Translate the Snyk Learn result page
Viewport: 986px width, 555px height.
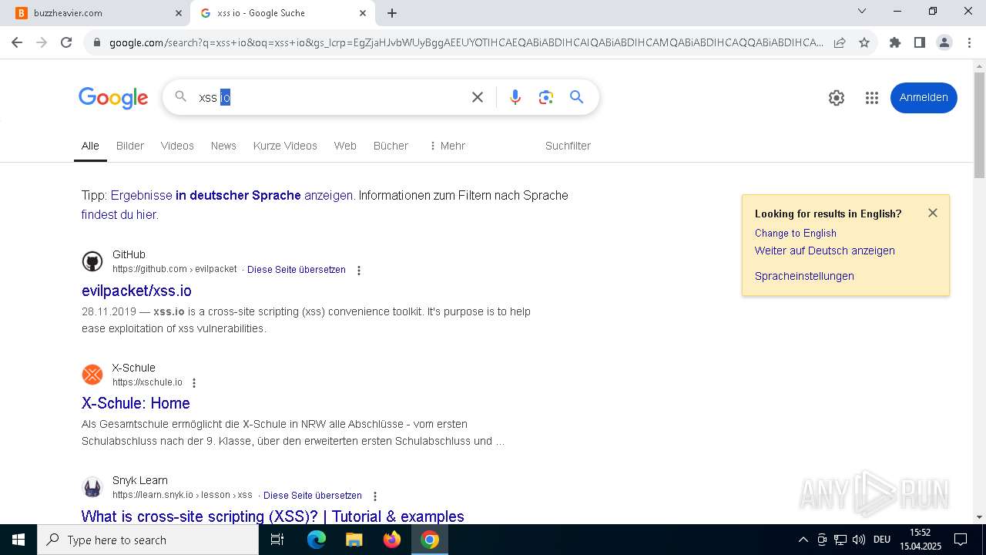[313, 496]
